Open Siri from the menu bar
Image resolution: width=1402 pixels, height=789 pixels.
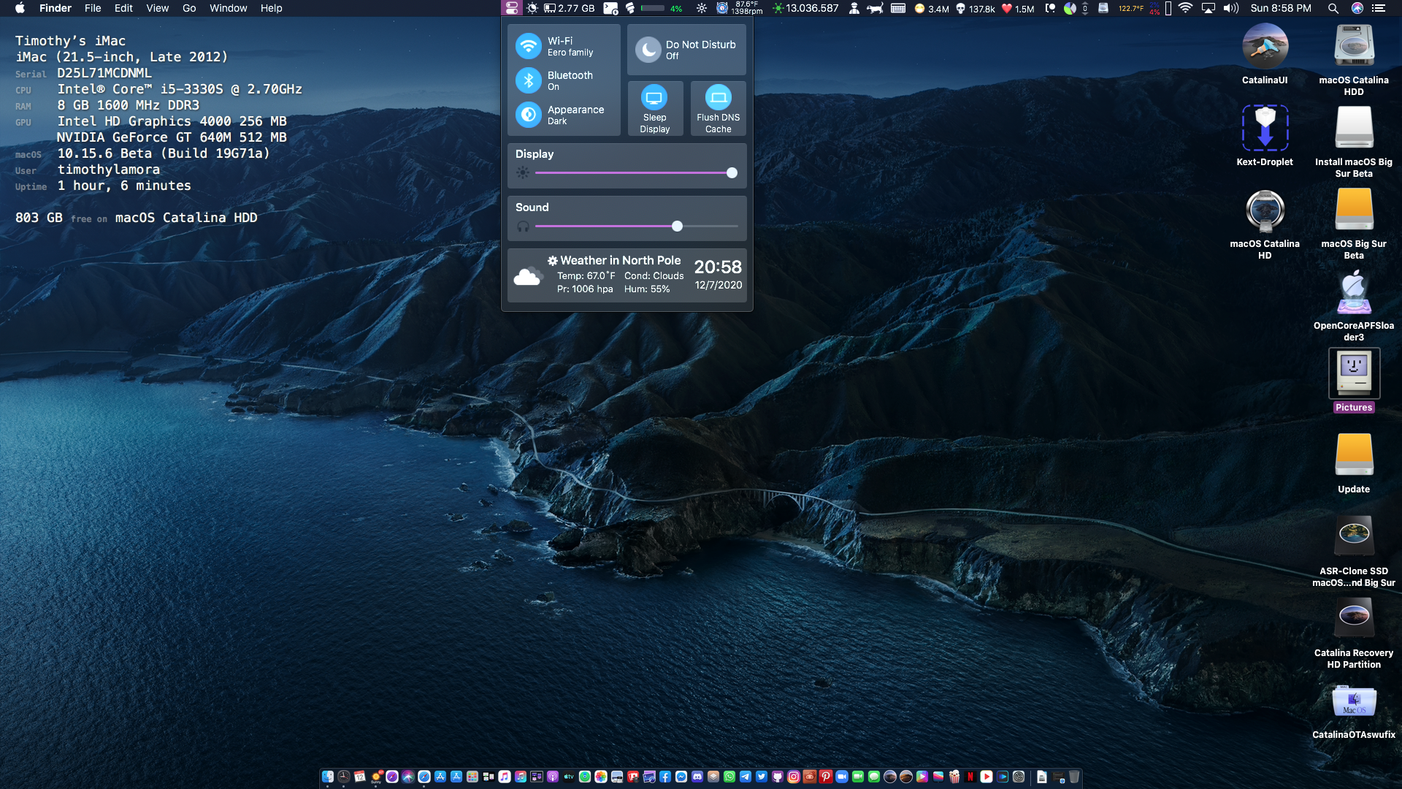[x=1357, y=8]
